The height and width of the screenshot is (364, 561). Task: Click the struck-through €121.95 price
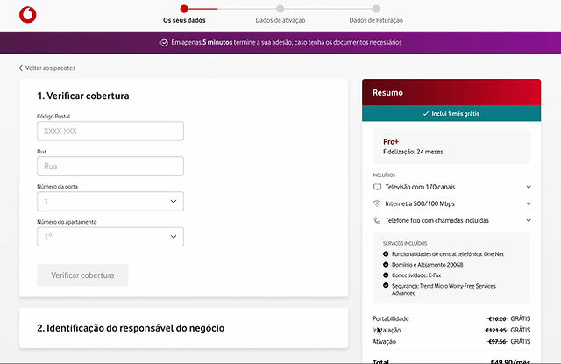tap(496, 330)
